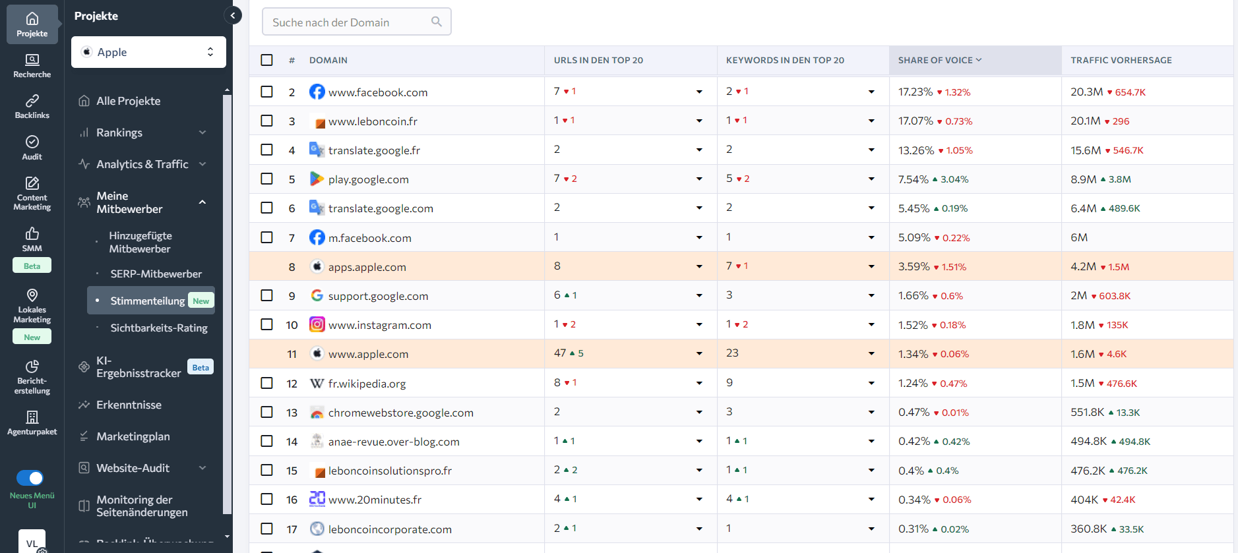The height and width of the screenshot is (553, 1238).
Task: Open Sichtbarkeits-Rating submenu item
Action: (159, 328)
